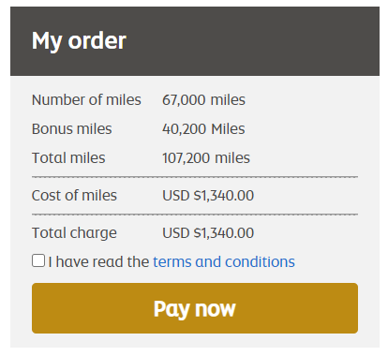This screenshot has height=356, width=388.
Task: Click the 'I have read the' text
Action: (x=98, y=261)
